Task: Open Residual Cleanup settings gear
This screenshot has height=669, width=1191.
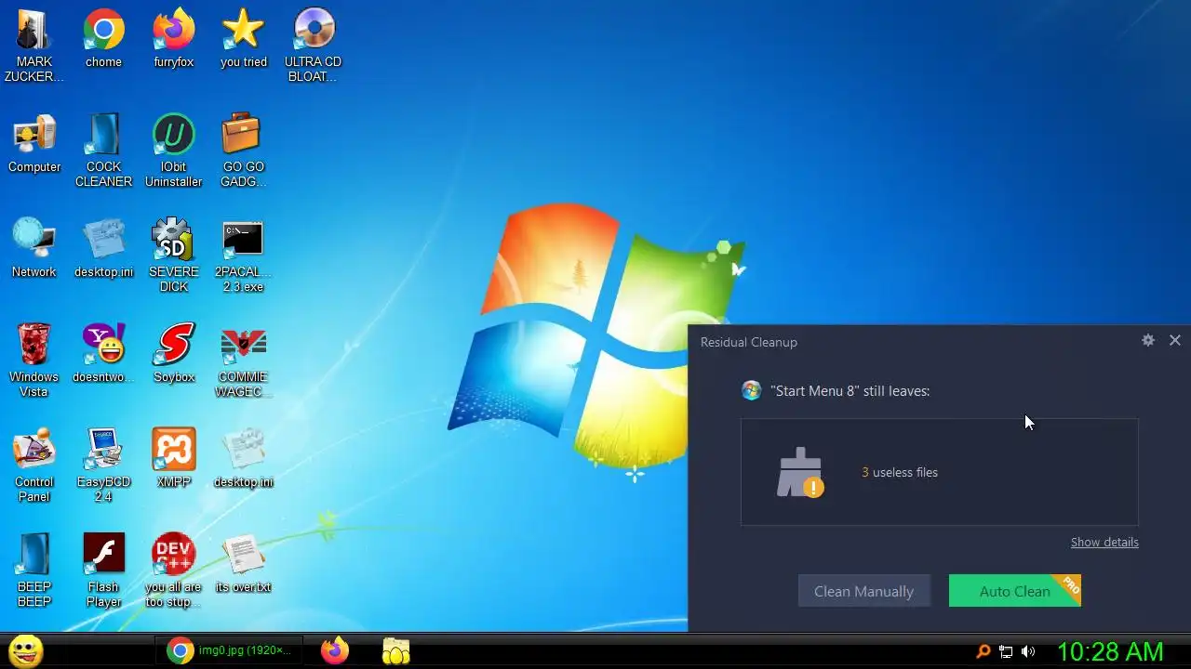Action: click(1148, 340)
